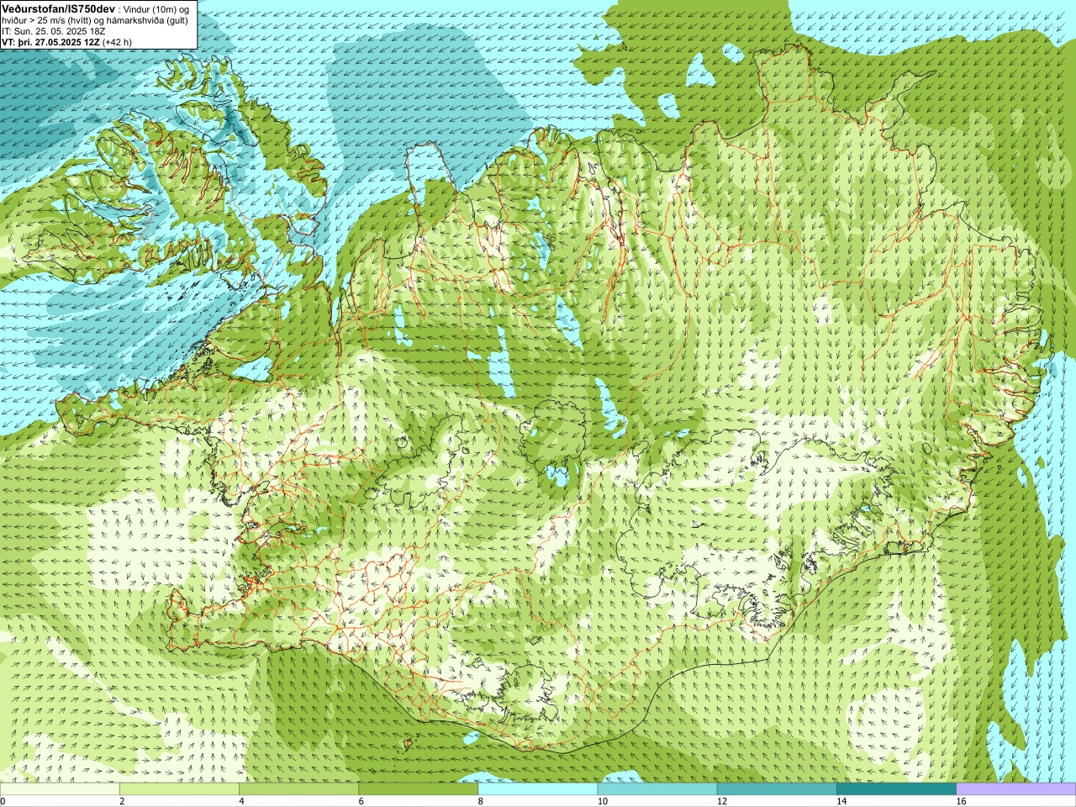Click the legend scale label '8'

481,801
